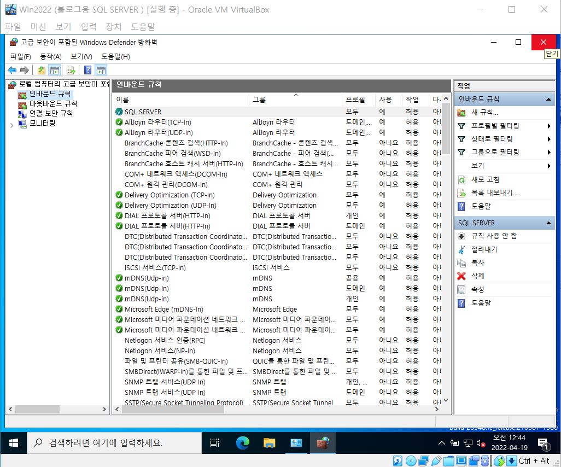The width and height of the screenshot is (561, 467).
Task: Sort by the 프로필 column header
Action: click(359, 100)
